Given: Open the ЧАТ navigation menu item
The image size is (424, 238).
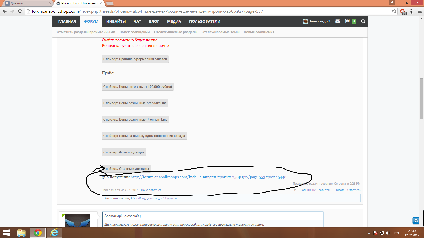Looking at the screenshot, I should coord(137,21).
